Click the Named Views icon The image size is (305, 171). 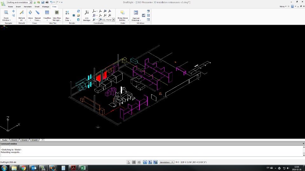coord(37,13)
